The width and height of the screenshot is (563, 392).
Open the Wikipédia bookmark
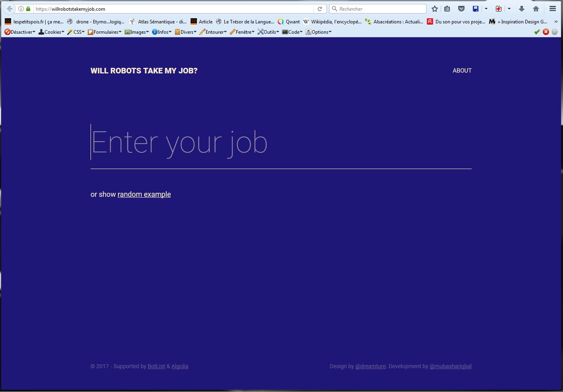[x=332, y=21]
